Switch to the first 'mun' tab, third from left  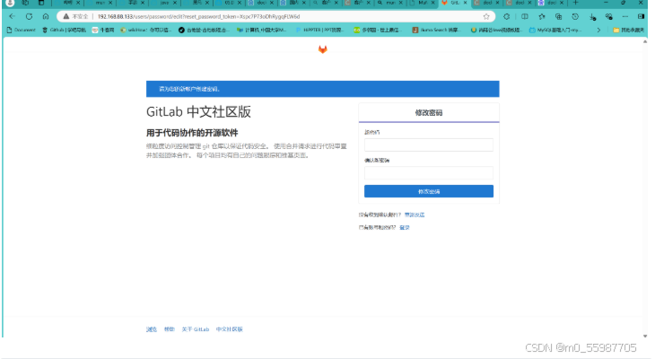click(100, 3)
